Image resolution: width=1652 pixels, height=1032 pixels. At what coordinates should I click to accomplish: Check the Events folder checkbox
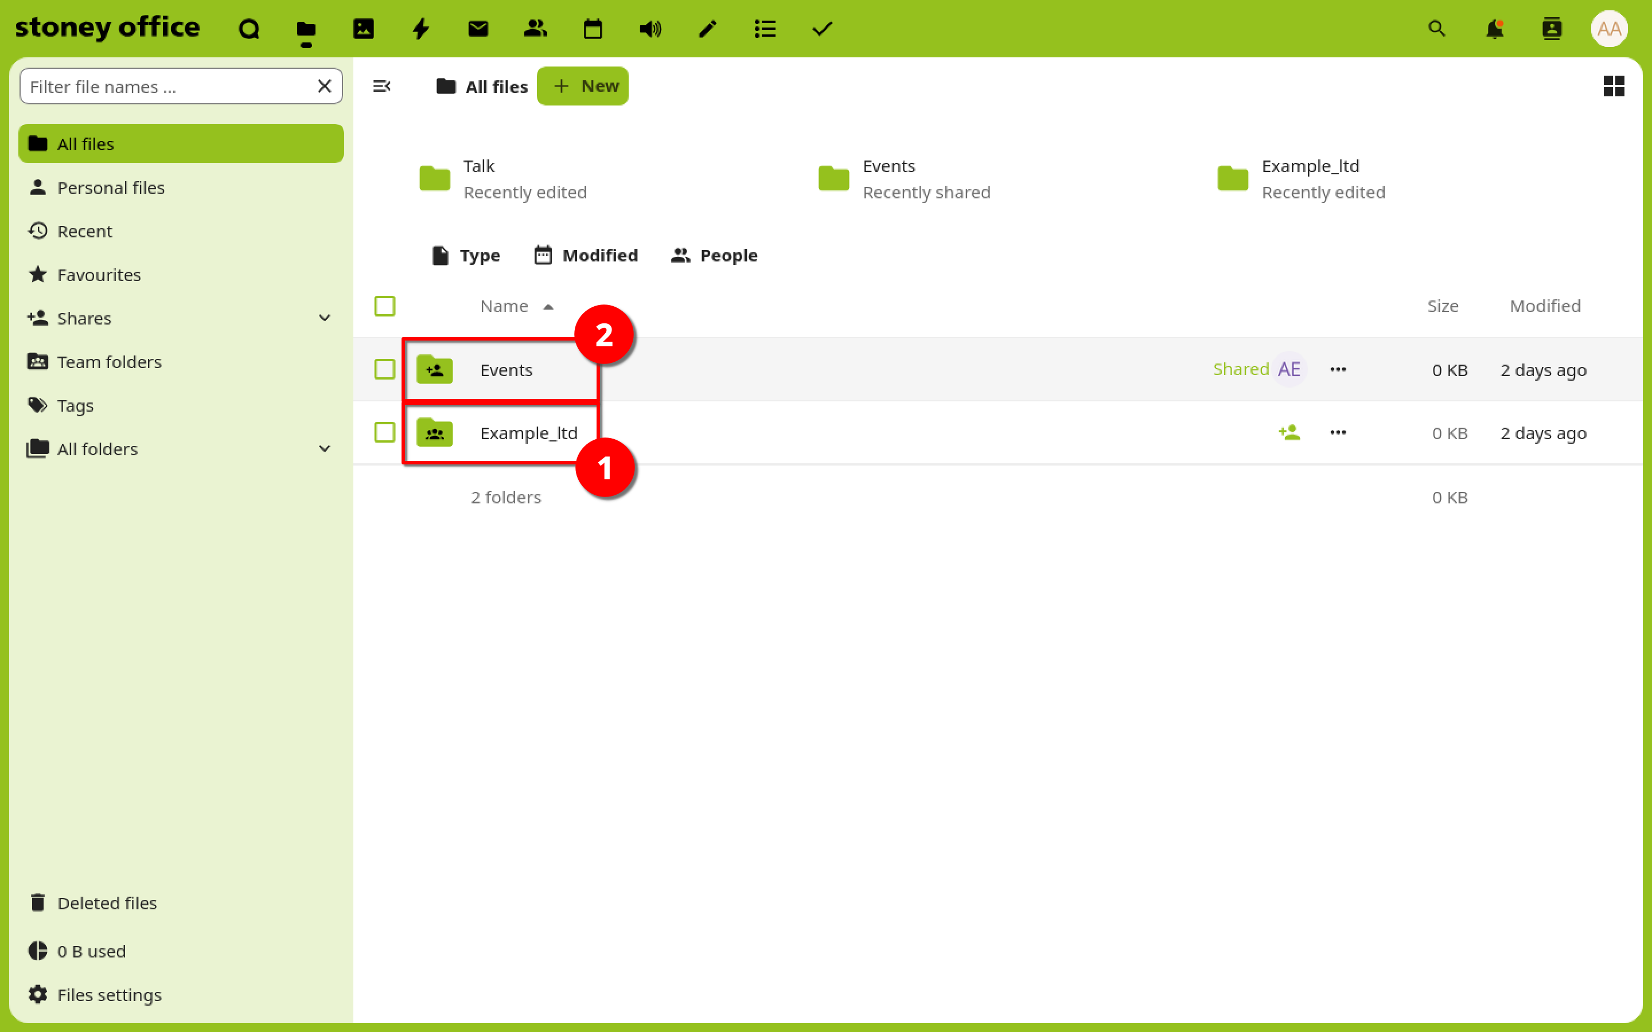click(384, 369)
